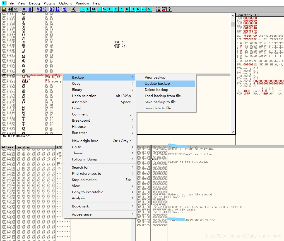Click the Go to address arrow icon

tap(74, 9)
